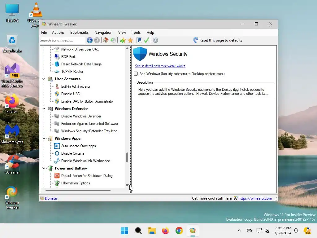317x238 pixels.
Task: Click the green globe refresh icon in the toolbar
Action: point(113,40)
